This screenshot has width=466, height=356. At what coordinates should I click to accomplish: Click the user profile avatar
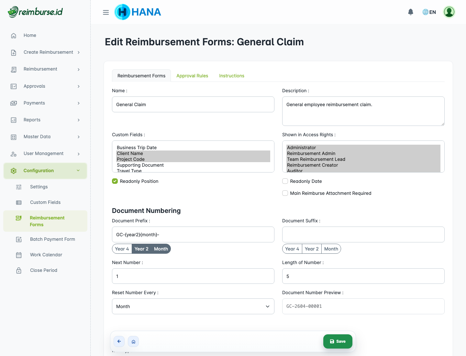(449, 12)
